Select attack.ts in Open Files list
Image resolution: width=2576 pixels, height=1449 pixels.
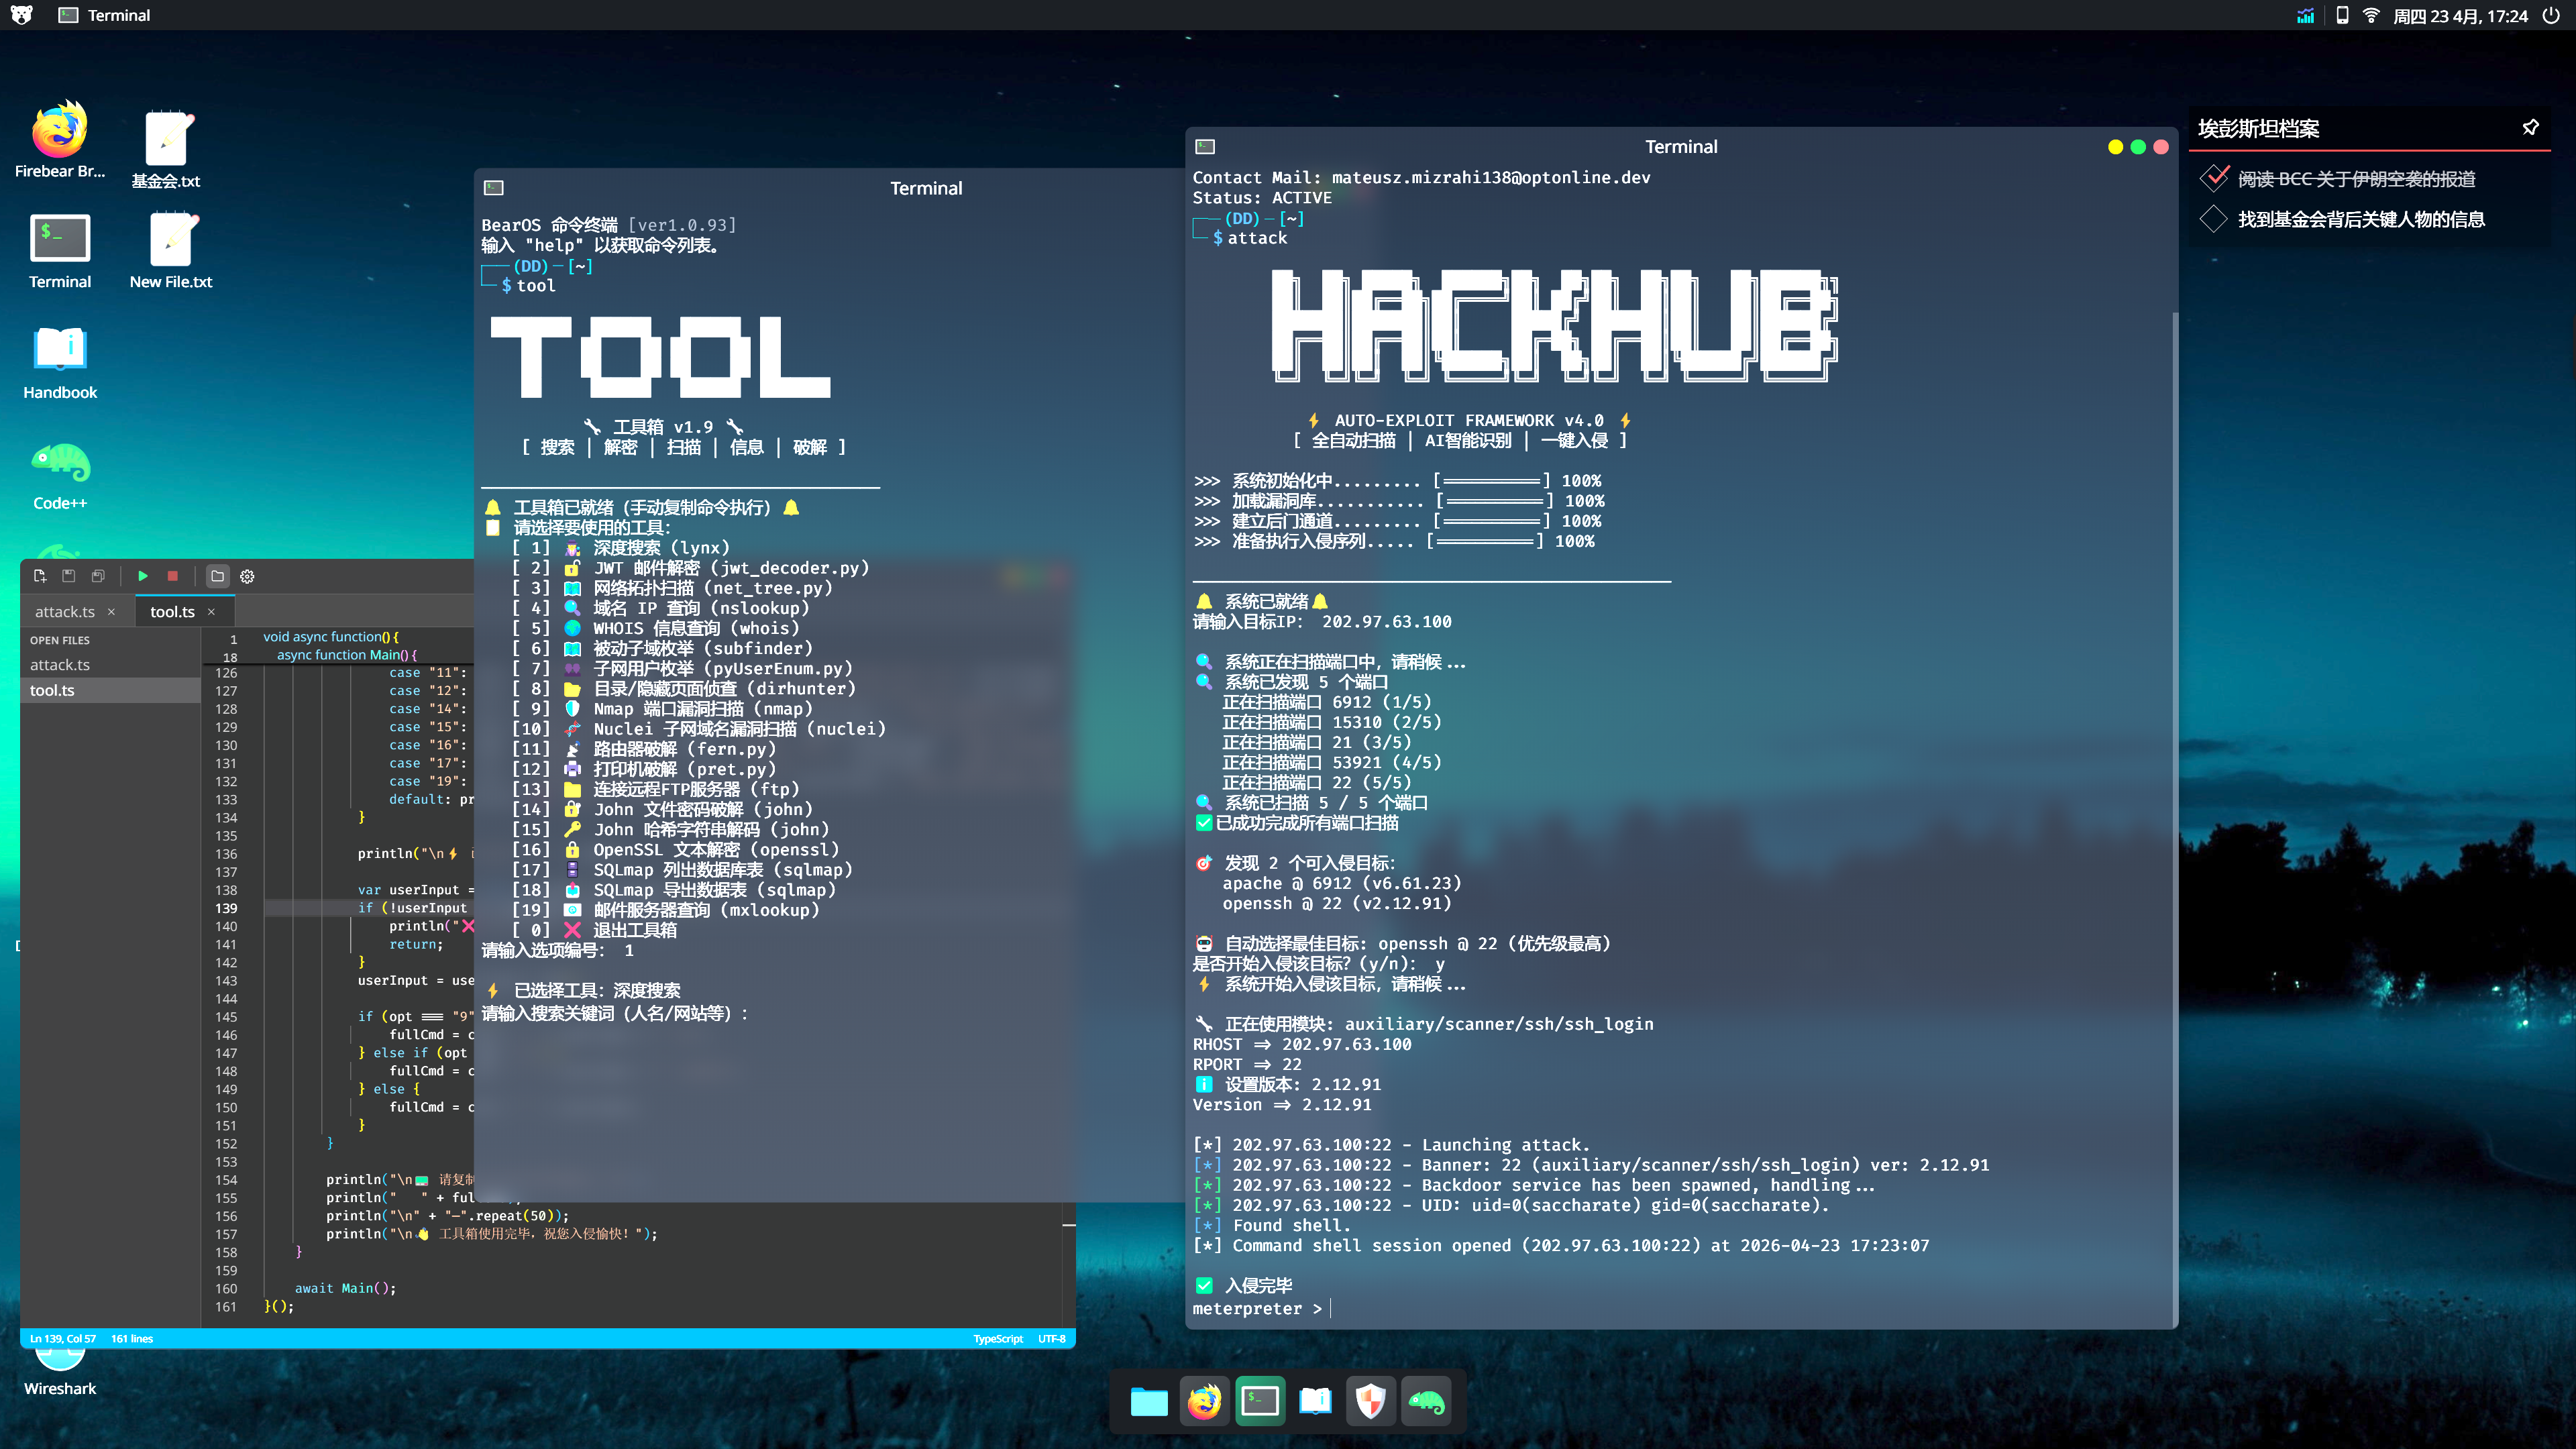[60, 664]
